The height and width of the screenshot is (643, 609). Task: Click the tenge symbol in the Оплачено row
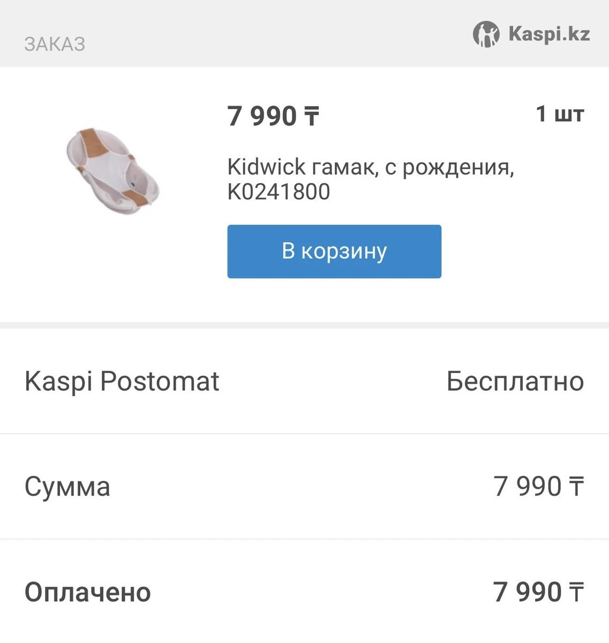(576, 593)
